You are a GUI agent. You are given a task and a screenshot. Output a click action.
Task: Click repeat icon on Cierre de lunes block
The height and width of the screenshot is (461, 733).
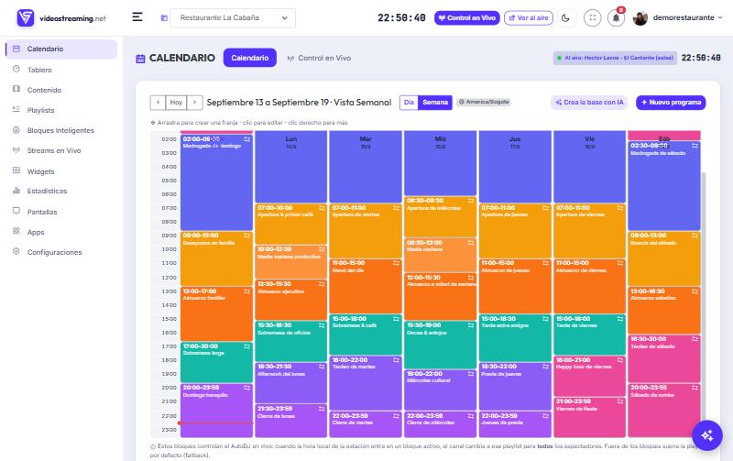point(322,409)
